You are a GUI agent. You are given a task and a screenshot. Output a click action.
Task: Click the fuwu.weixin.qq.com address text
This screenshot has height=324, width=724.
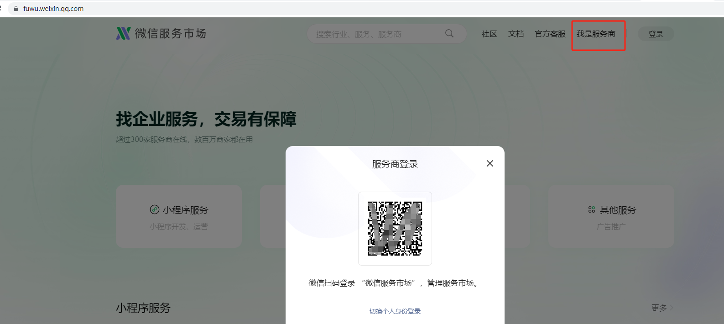point(53,9)
